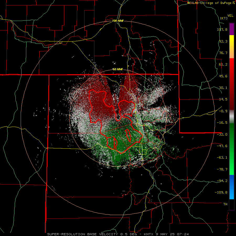
Task: Click the 76.7 legend value
Action: click(x=223, y=53)
